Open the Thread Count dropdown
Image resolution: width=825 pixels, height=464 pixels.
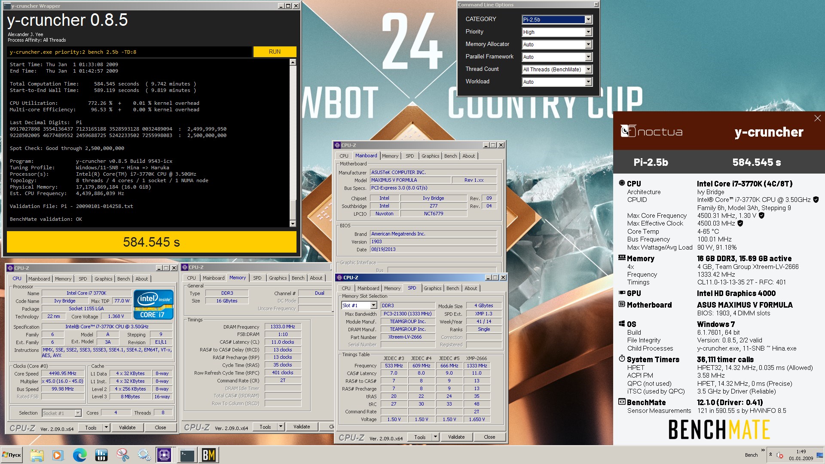[x=588, y=69]
